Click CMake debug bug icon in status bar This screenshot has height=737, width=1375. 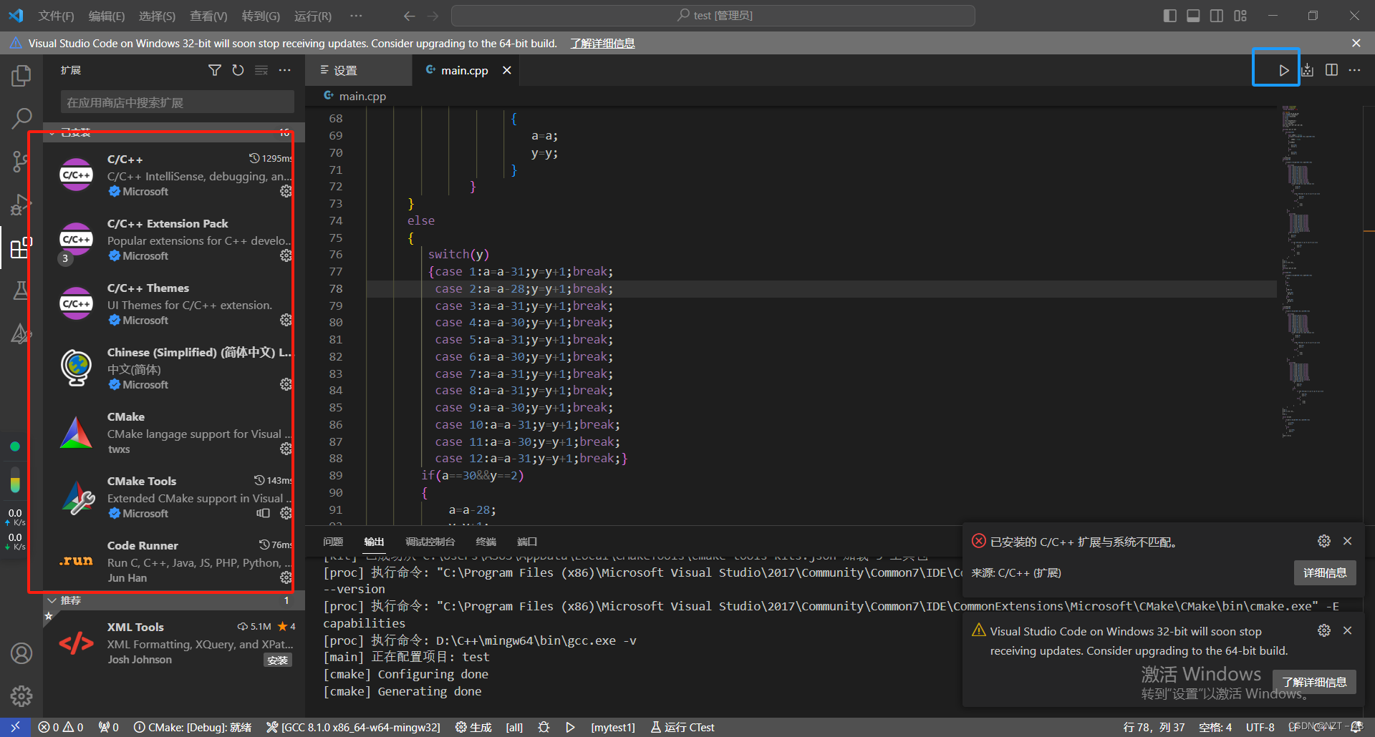point(544,727)
